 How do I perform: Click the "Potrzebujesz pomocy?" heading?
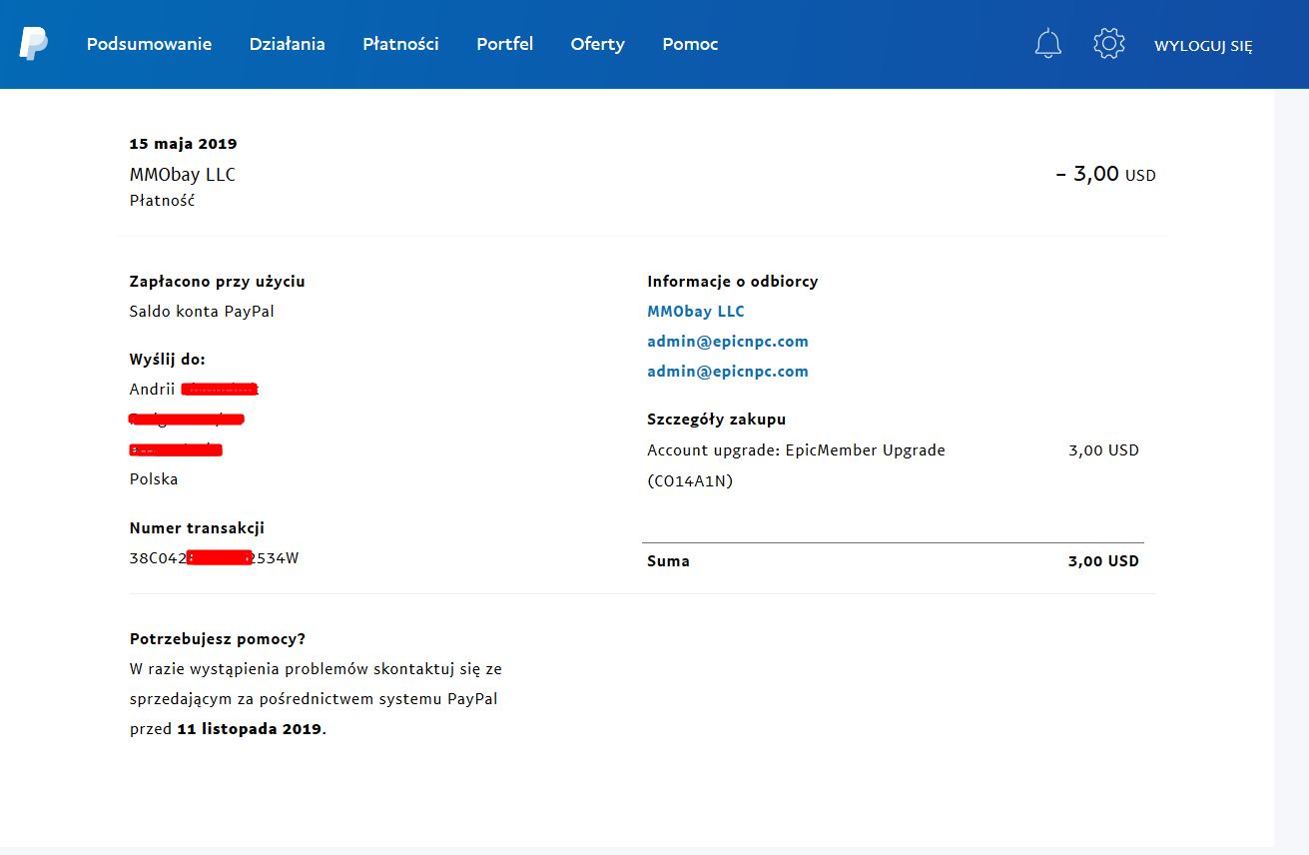click(218, 639)
